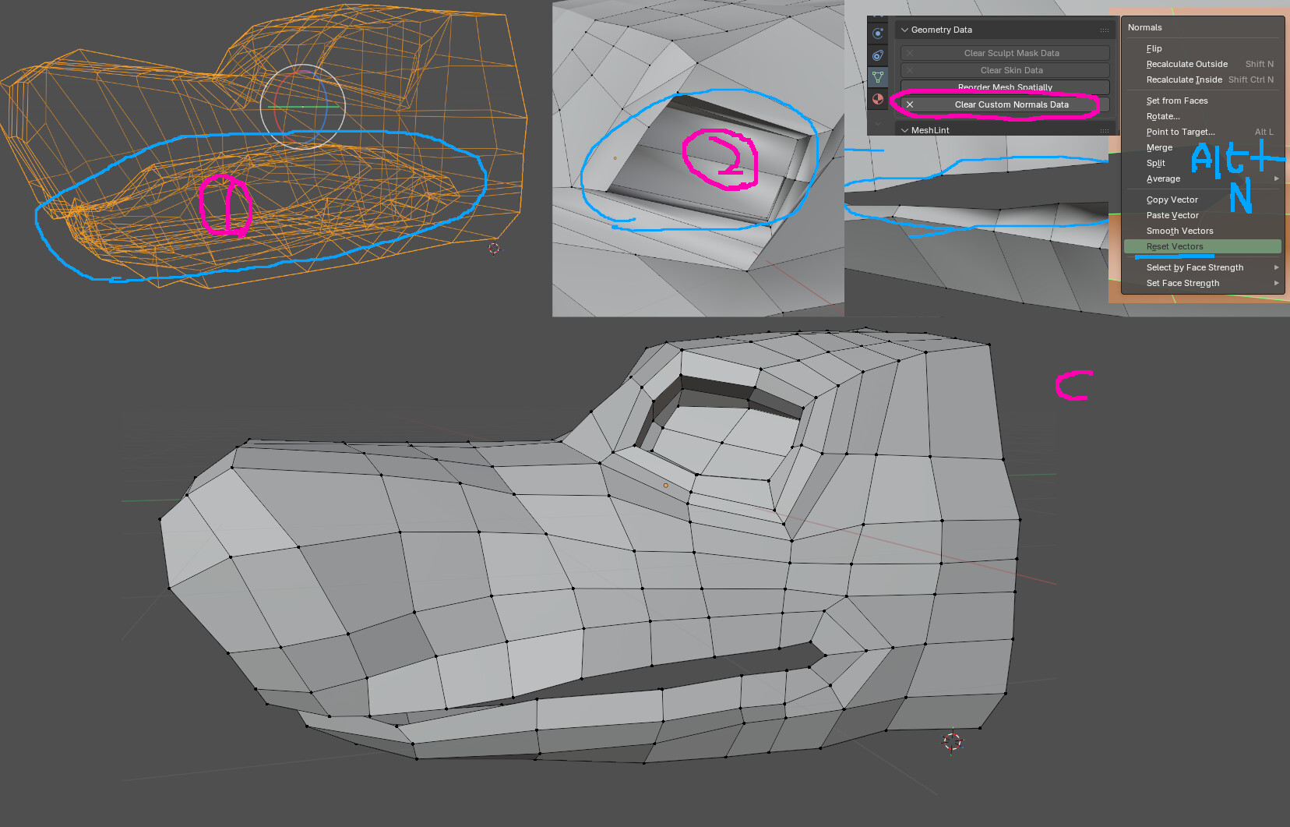This screenshot has width=1290, height=827.
Task: Open the Object Constraints properties tab
Action: coord(878,55)
